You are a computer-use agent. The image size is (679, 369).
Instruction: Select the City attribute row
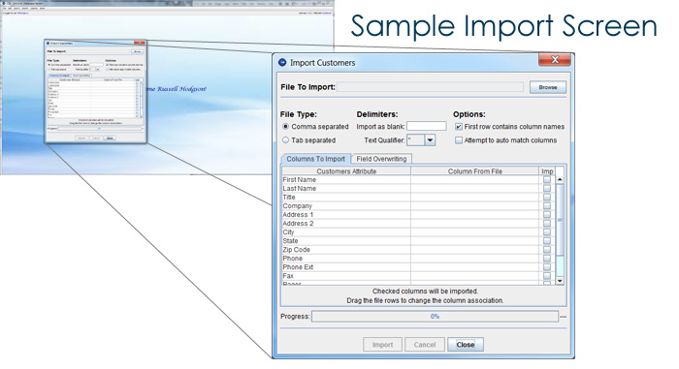coord(346,231)
